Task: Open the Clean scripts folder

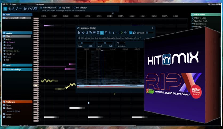Action: coord(7,105)
